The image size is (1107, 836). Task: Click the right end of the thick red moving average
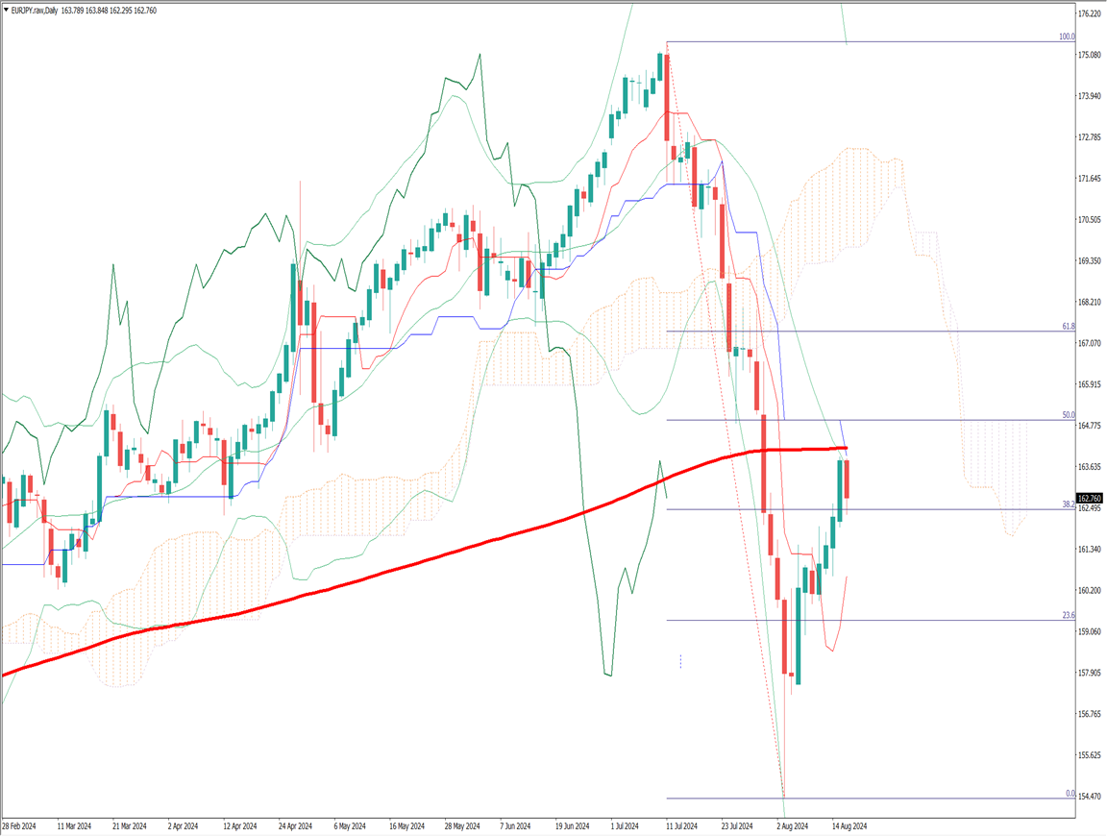point(844,448)
